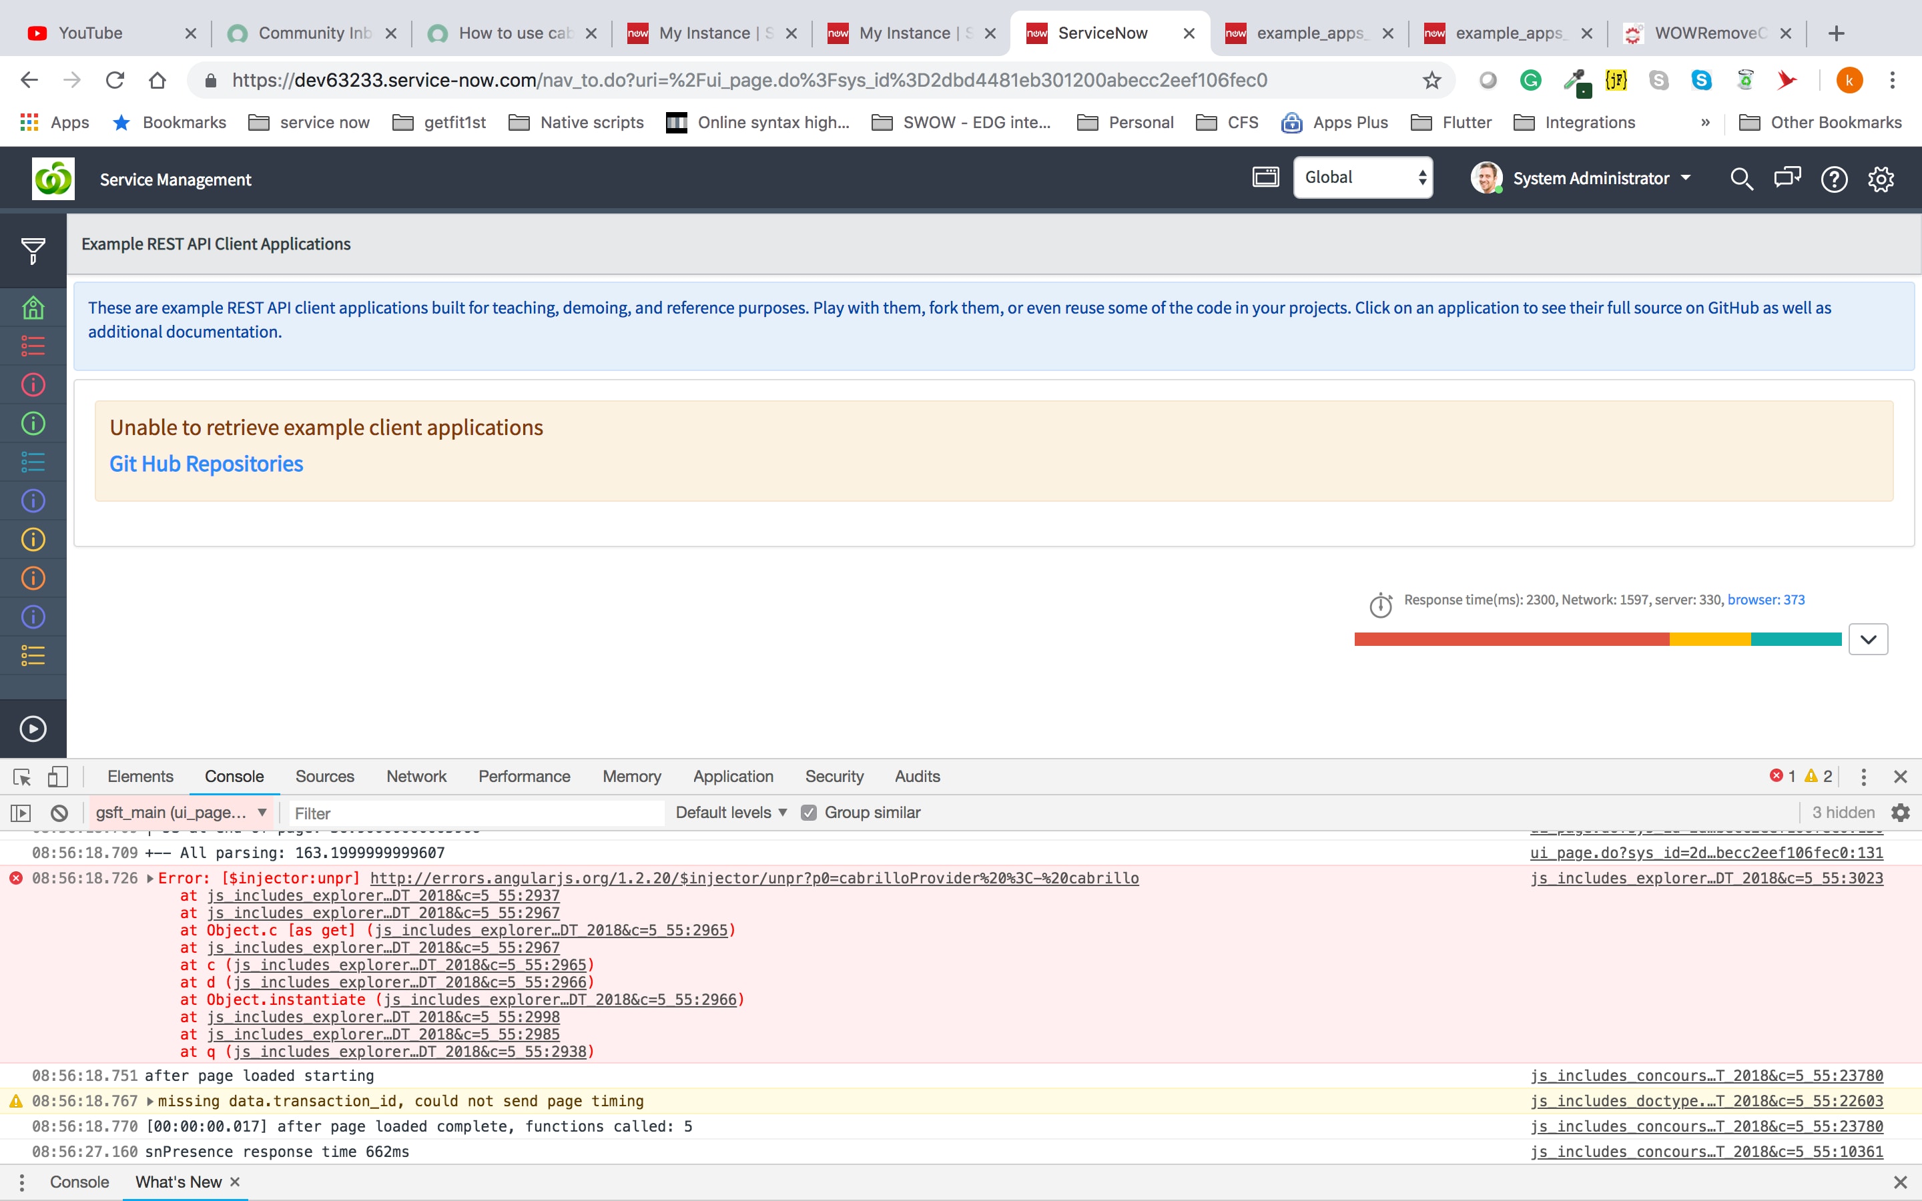Expand the missing data.transaction_id warning
The height and width of the screenshot is (1201, 1922).
coord(150,1102)
